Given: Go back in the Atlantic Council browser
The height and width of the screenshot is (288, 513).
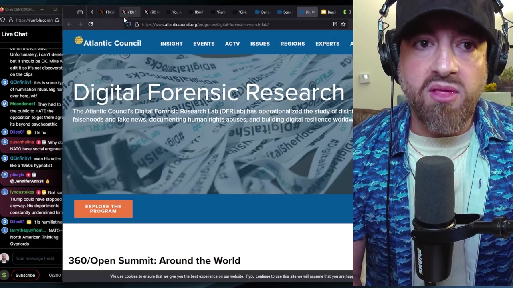Looking at the screenshot, I should [69, 24].
